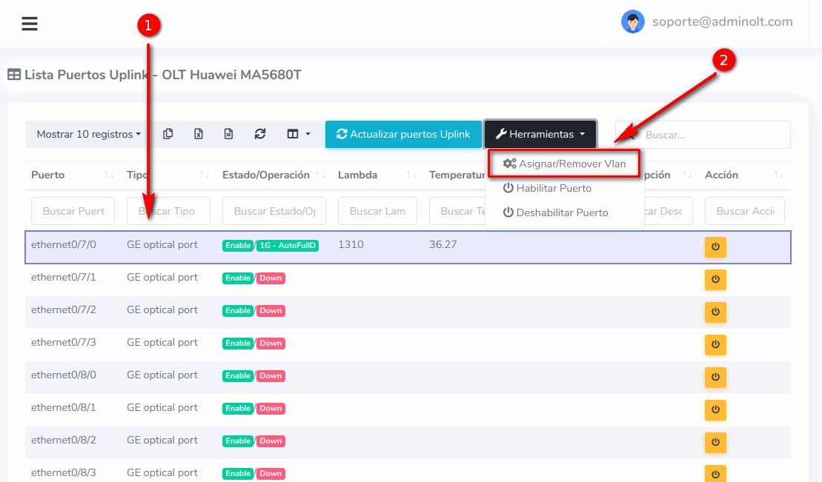Open the user avatar profile
The height and width of the screenshot is (482, 822).
tap(633, 21)
